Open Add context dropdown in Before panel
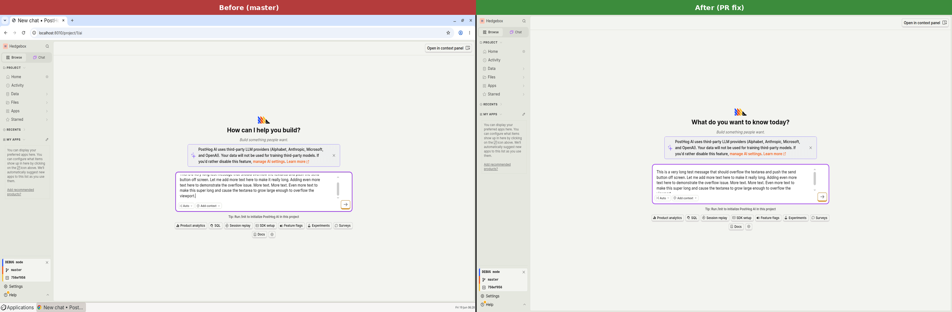 [209, 206]
